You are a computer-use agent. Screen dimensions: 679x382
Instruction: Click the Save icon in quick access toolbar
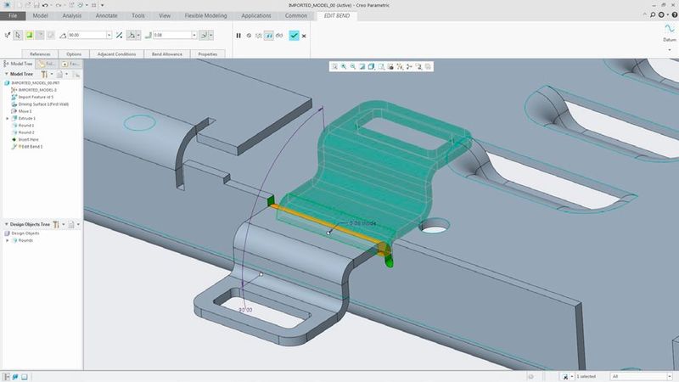(36, 5)
